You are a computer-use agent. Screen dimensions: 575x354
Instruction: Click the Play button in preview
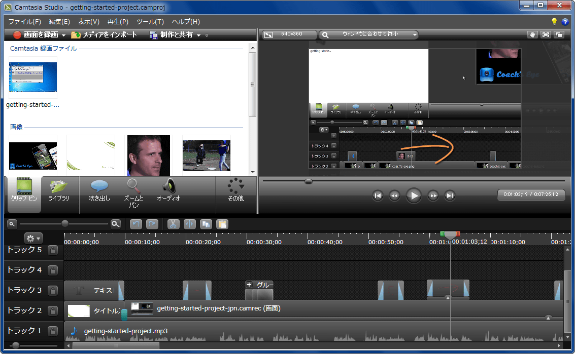(x=414, y=195)
